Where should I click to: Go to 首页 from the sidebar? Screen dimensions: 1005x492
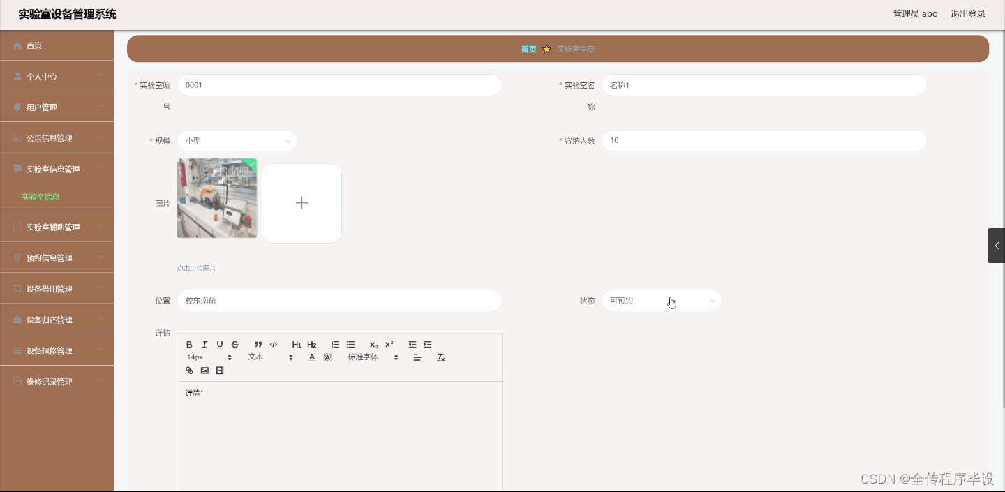[x=34, y=45]
